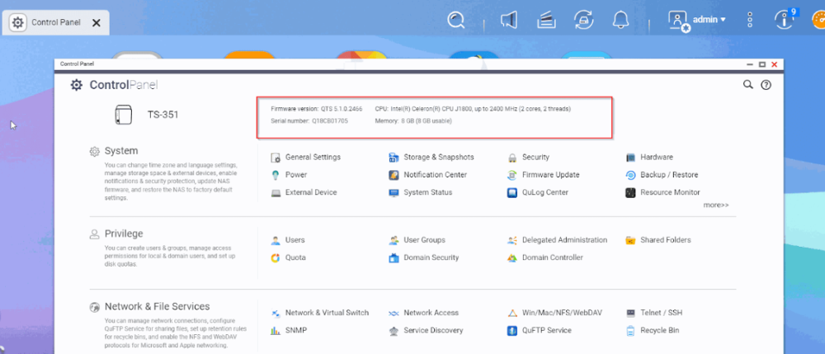
Task: Open External Device settings
Action: (x=304, y=192)
